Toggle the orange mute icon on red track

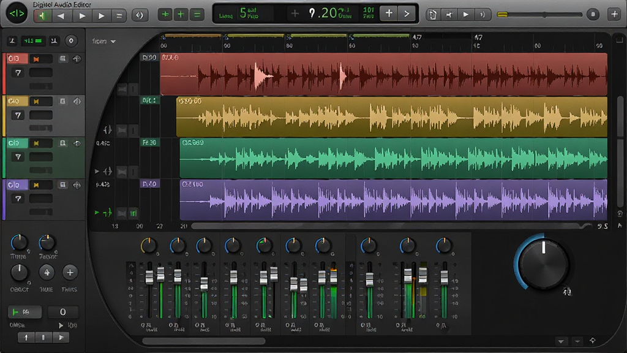pos(36,59)
